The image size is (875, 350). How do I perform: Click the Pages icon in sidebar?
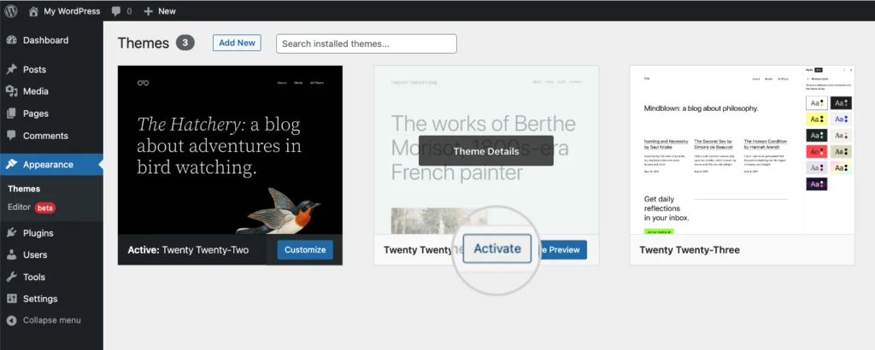coord(12,114)
